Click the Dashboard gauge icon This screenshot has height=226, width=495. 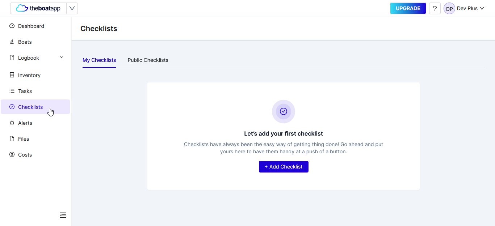click(12, 26)
